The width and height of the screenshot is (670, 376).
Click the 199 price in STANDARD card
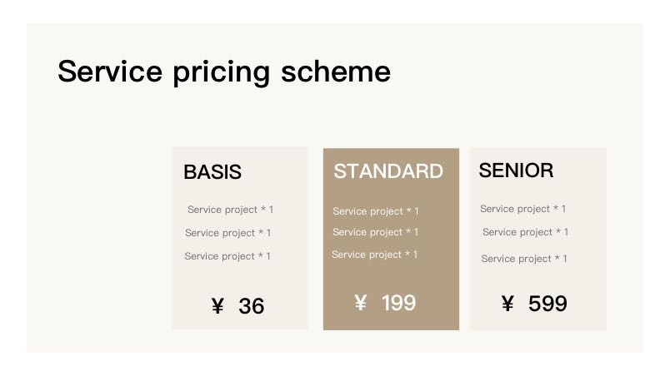click(x=398, y=304)
